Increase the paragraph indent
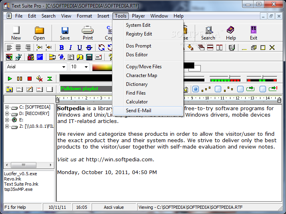The width and height of the screenshot is (286, 214). click(49, 48)
